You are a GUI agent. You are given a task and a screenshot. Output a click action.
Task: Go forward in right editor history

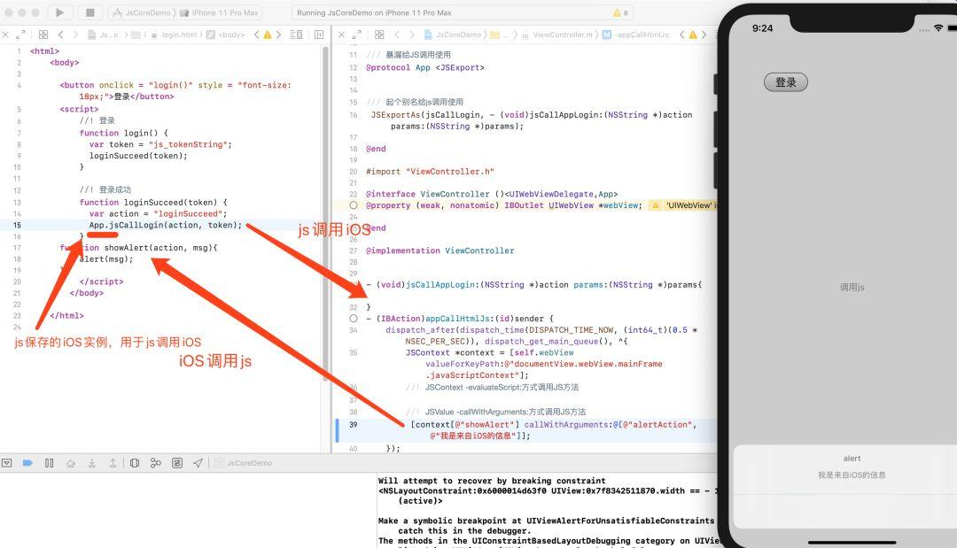point(412,35)
